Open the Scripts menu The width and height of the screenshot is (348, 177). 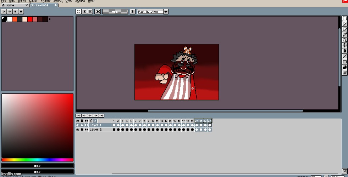pos(80,1)
